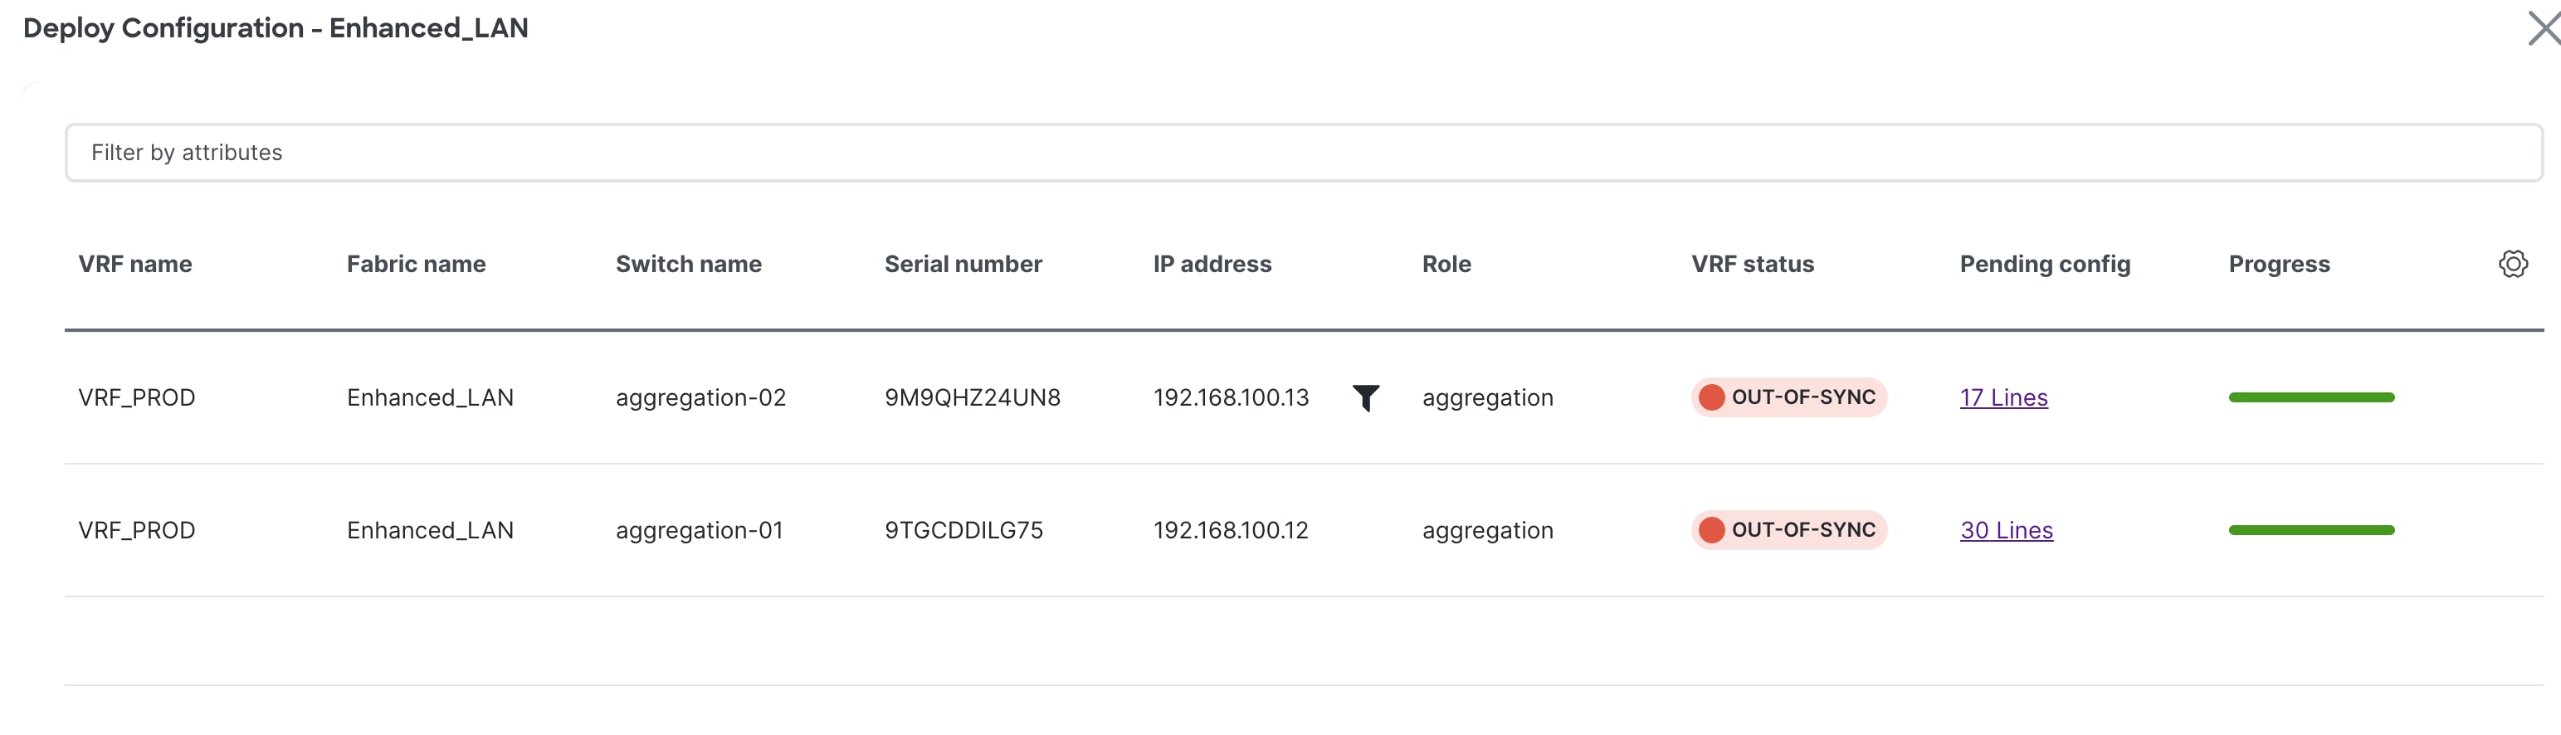
Task: Open the 30 Lines pending config link
Action: (2005, 529)
